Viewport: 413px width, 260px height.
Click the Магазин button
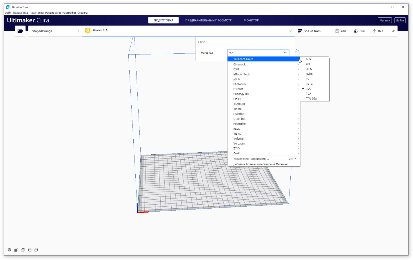click(385, 20)
